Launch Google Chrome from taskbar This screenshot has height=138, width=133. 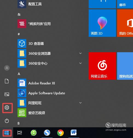pyautogui.click(x=60, y=133)
